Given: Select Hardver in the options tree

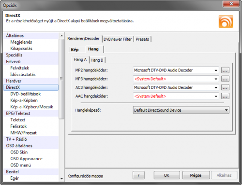Looking at the screenshot, I should point(31,81).
